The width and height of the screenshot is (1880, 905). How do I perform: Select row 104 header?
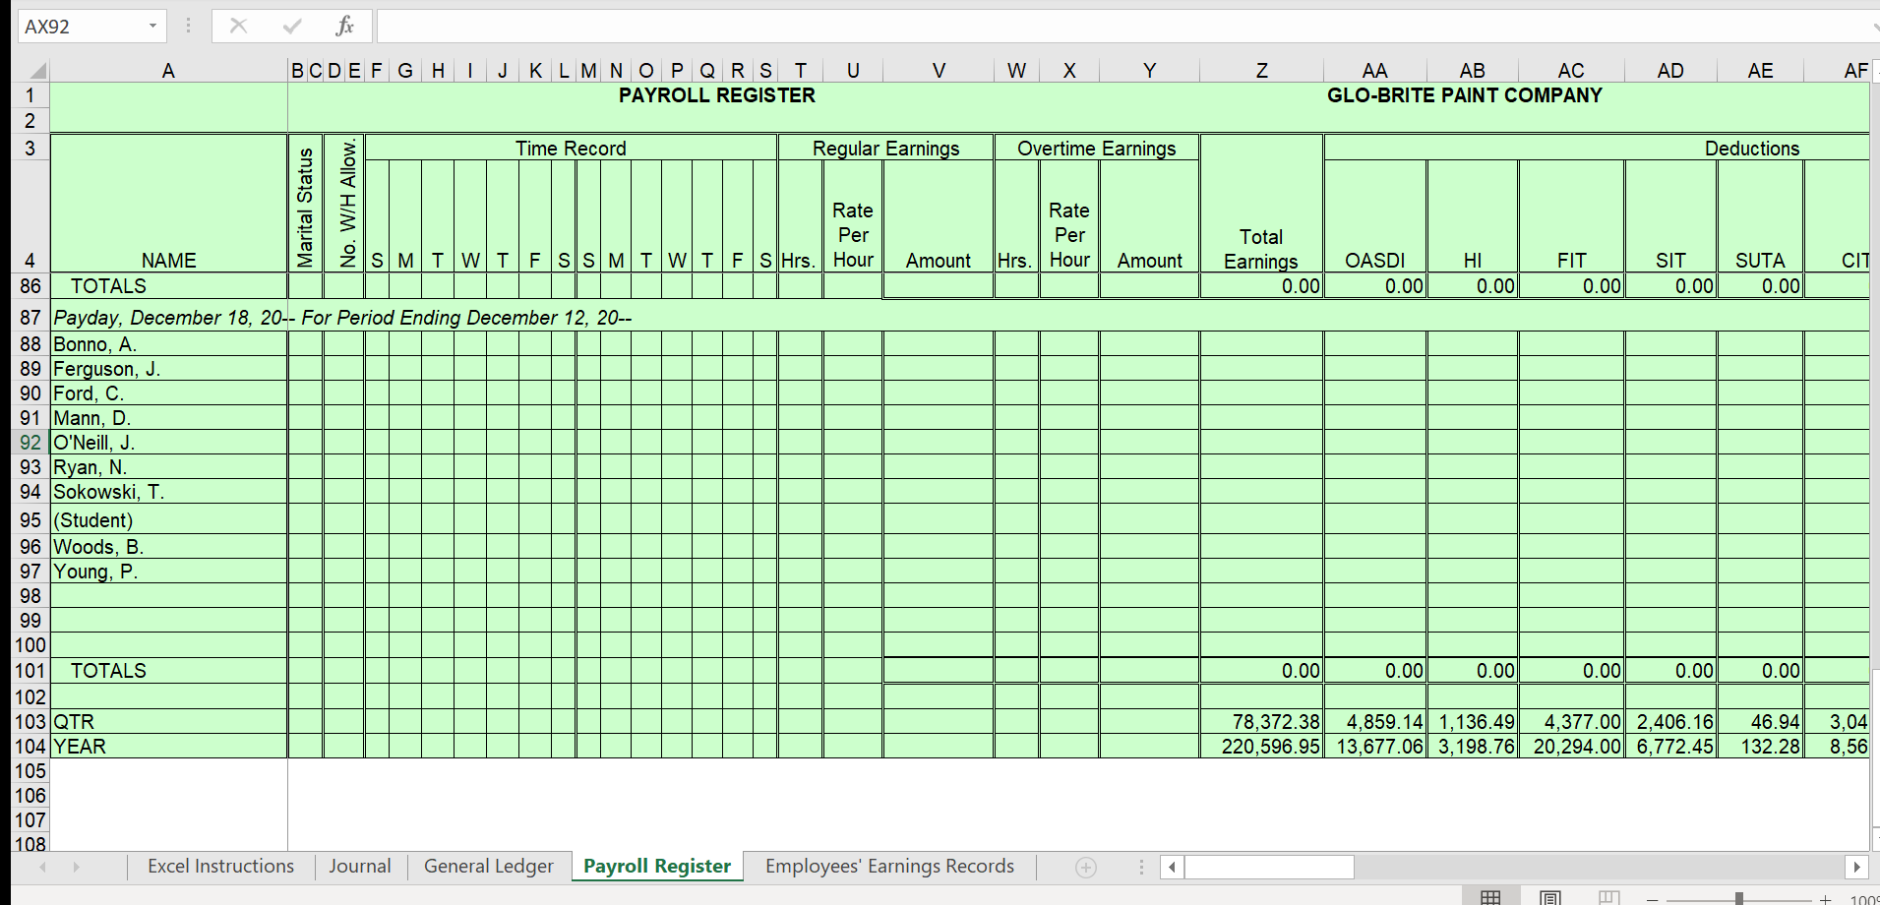point(30,747)
